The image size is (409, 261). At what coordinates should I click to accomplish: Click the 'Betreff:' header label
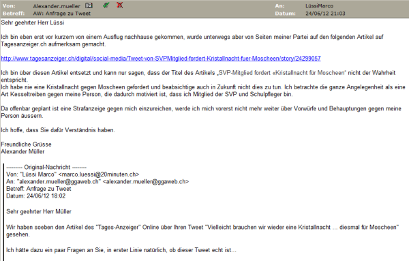[14, 14]
